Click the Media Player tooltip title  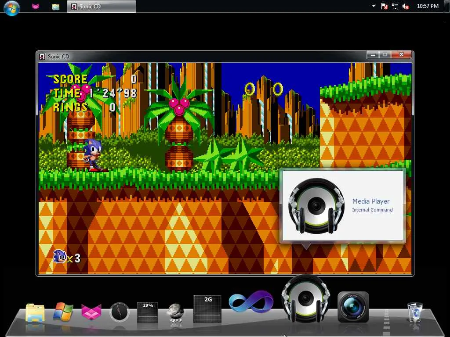coord(371,201)
